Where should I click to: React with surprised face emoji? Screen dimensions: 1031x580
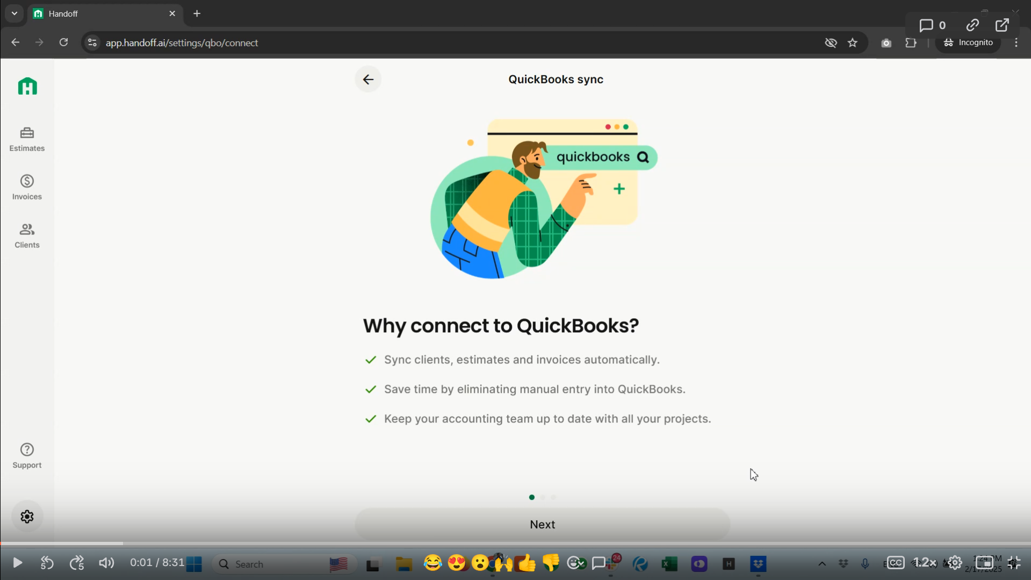[x=480, y=563]
